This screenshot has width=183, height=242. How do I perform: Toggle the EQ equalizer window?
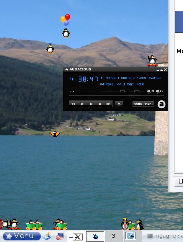click(150, 91)
